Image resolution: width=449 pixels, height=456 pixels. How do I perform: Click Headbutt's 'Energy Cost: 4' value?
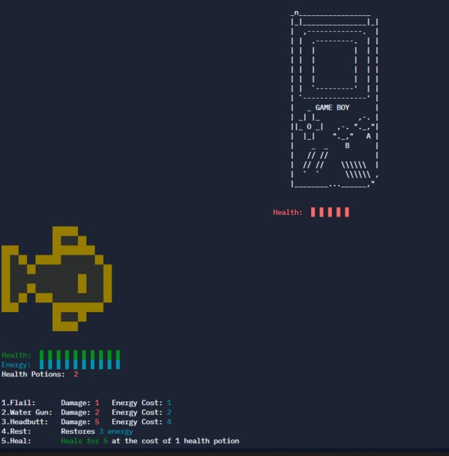142,422
